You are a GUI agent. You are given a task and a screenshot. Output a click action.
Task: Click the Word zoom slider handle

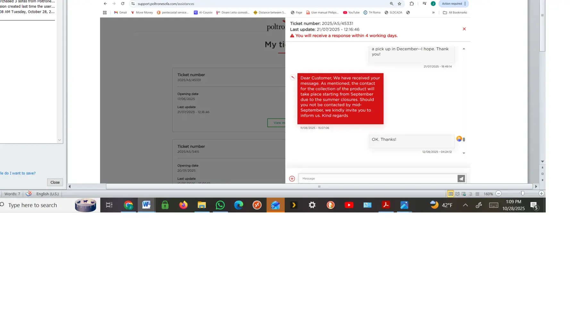point(523,193)
